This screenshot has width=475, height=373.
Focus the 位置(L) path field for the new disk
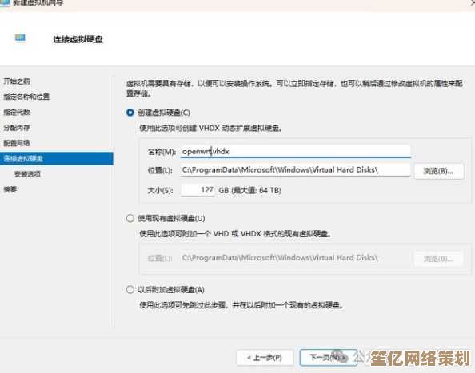point(295,169)
